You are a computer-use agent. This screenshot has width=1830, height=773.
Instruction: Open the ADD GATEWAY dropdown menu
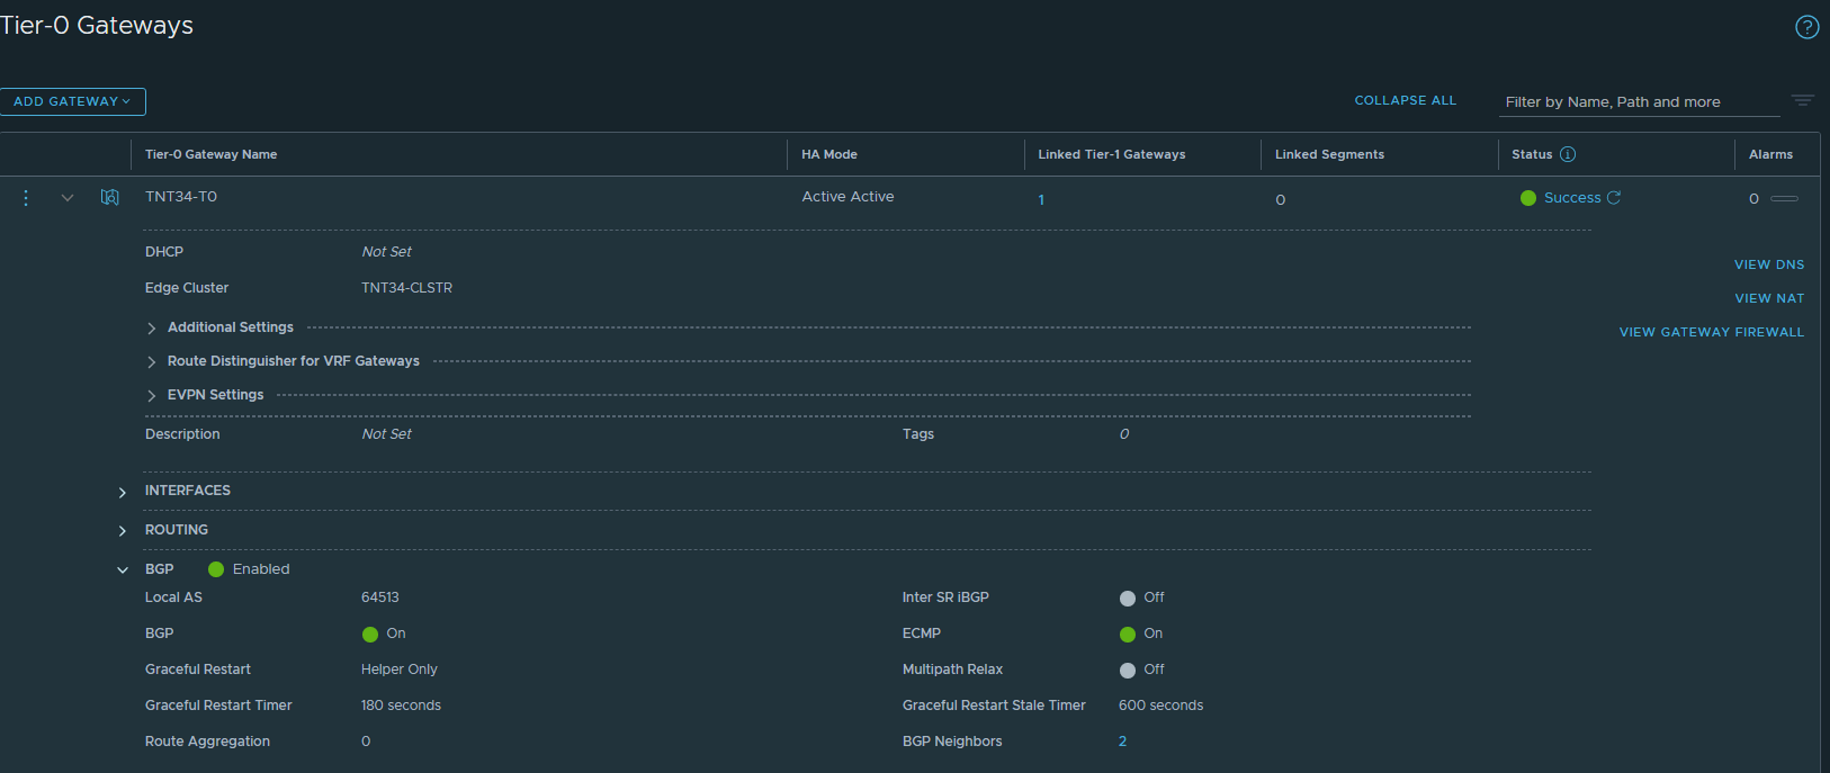[73, 101]
